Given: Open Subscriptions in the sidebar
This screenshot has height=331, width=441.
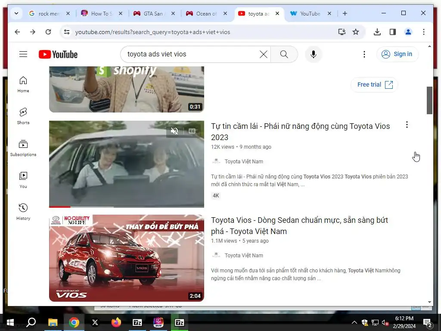Looking at the screenshot, I should [x=23, y=148].
